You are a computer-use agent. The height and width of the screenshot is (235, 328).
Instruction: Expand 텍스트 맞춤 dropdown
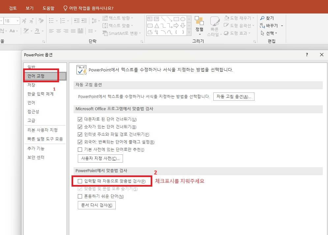132,26
